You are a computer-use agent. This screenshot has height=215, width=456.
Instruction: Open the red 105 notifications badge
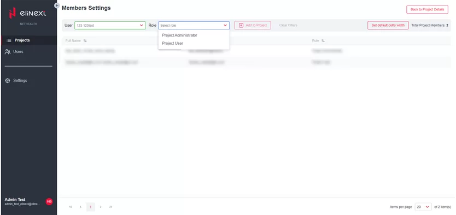click(x=49, y=202)
